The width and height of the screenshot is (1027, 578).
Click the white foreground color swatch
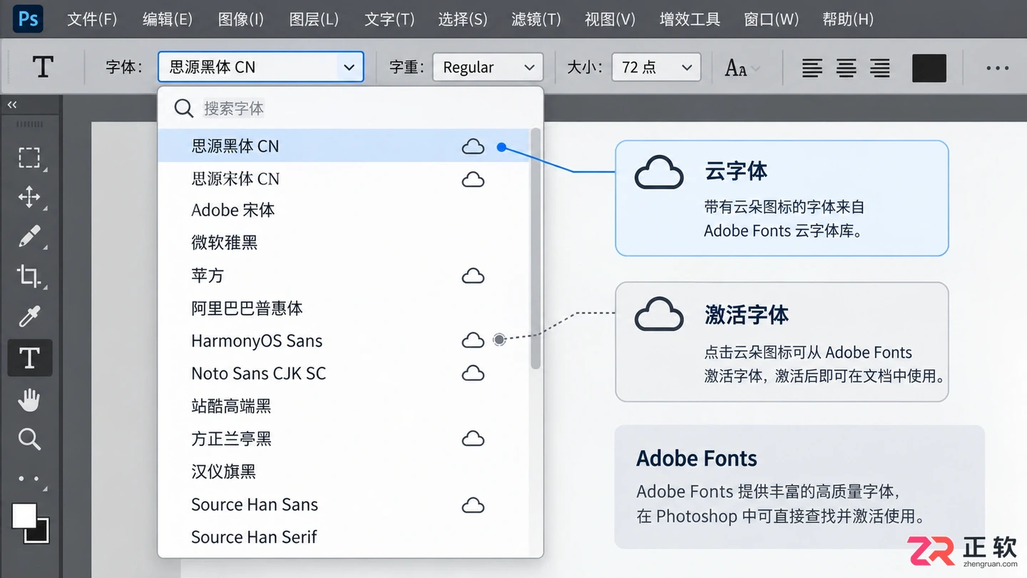click(24, 516)
